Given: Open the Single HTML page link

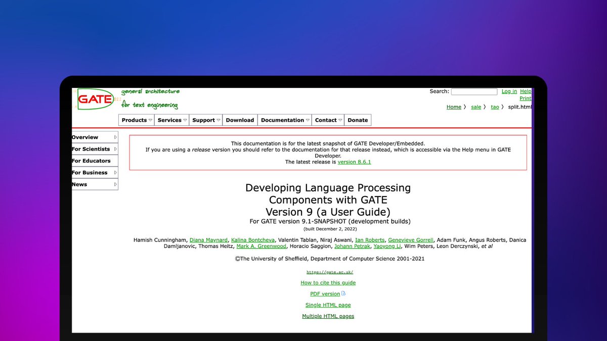Looking at the screenshot, I should tap(328, 305).
